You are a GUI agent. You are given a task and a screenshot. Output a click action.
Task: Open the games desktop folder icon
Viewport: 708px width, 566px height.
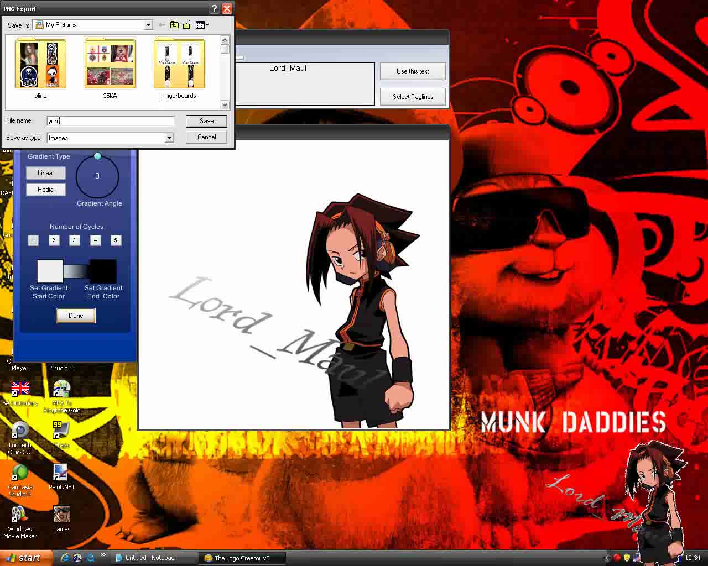[61, 518]
